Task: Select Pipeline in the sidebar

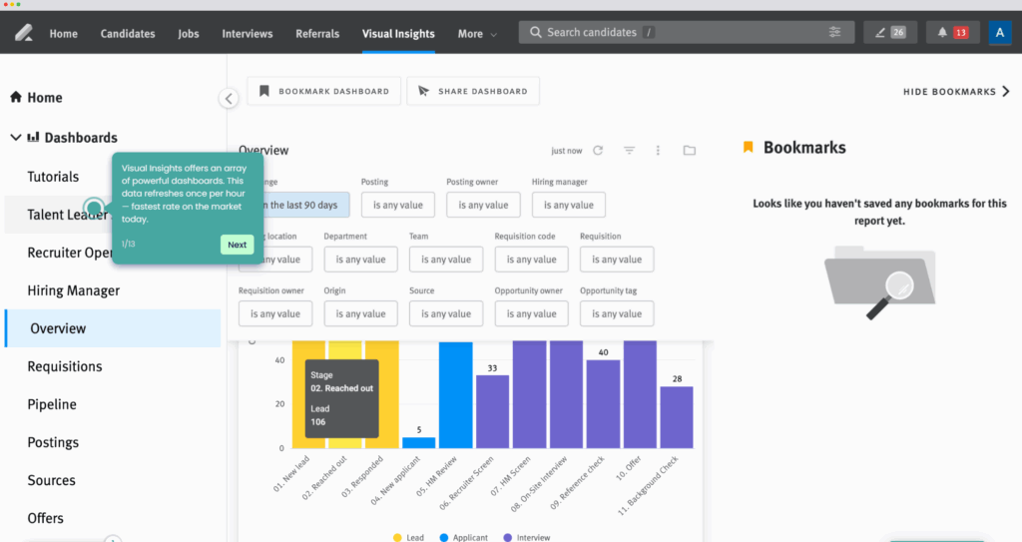Action: [52, 404]
